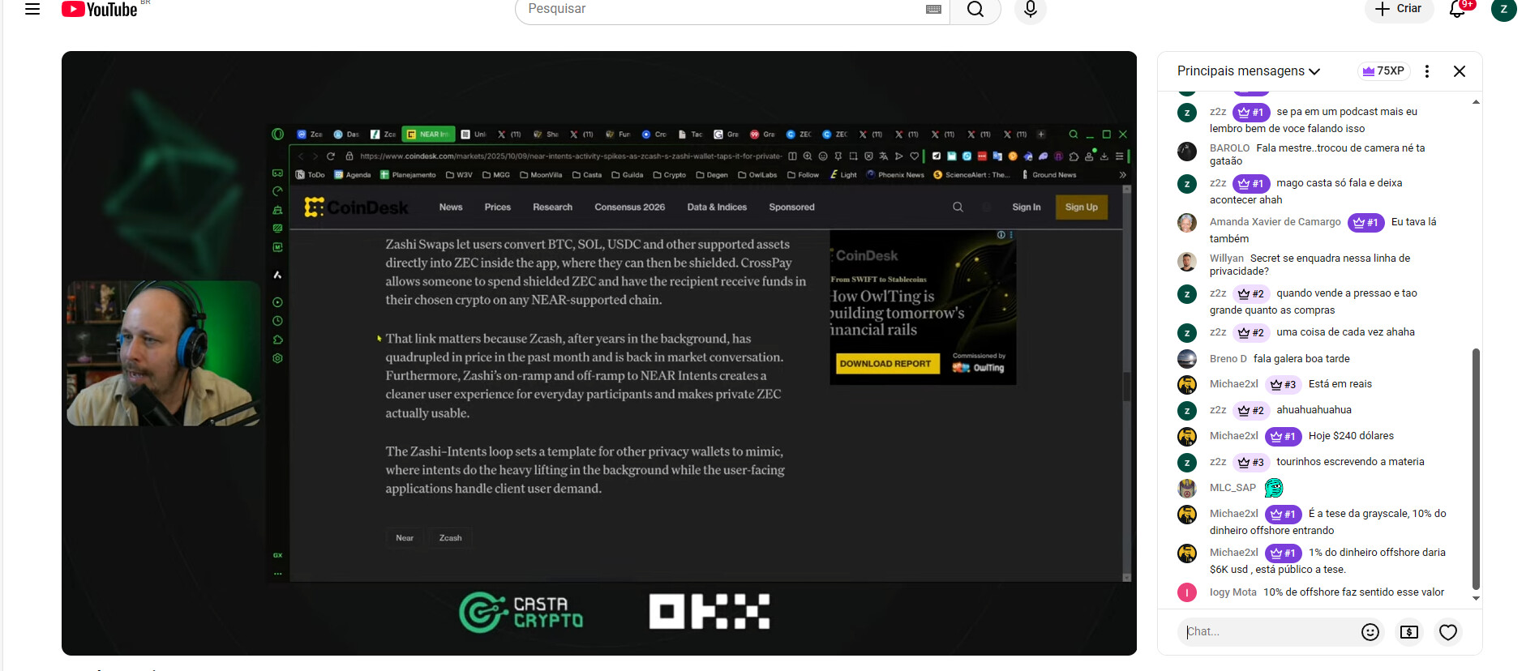Open the notifications bell

click(1458, 9)
